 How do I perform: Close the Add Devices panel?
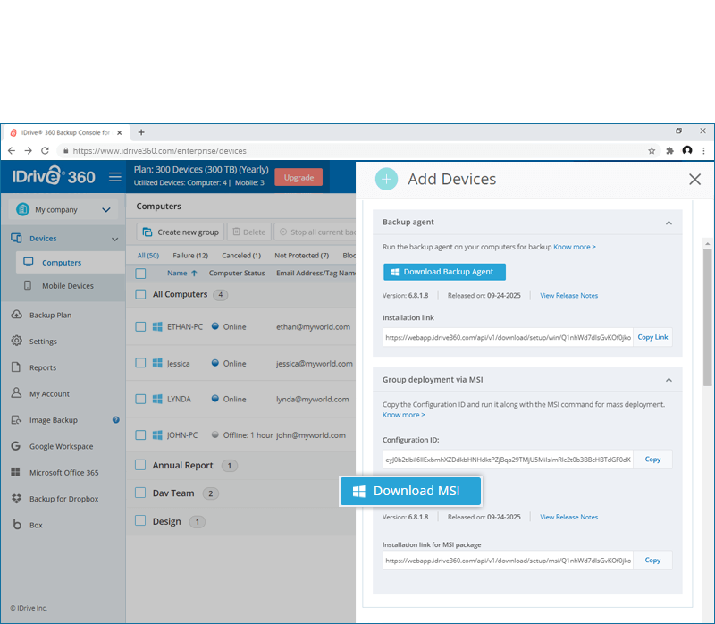[694, 180]
